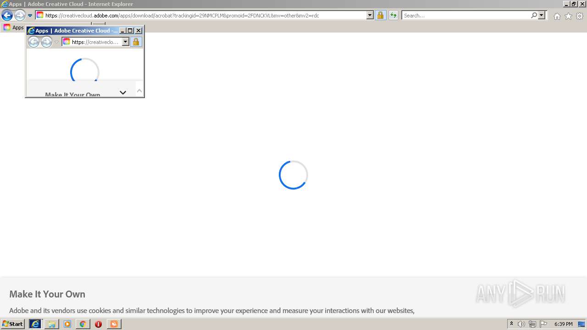Open the media player taskbar icon

(x=67, y=324)
